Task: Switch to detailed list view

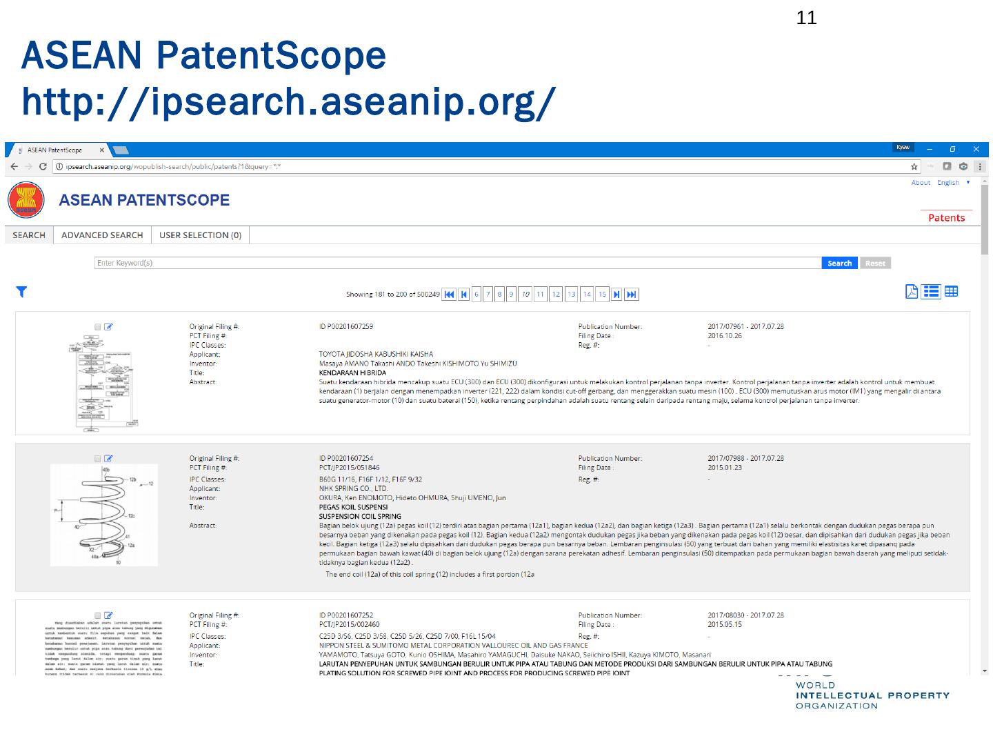Action: pyautogui.click(x=931, y=291)
